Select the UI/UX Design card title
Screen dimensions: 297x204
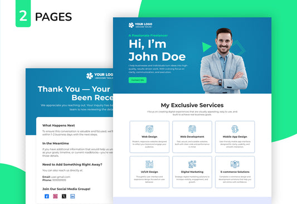click(x=149, y=172)
